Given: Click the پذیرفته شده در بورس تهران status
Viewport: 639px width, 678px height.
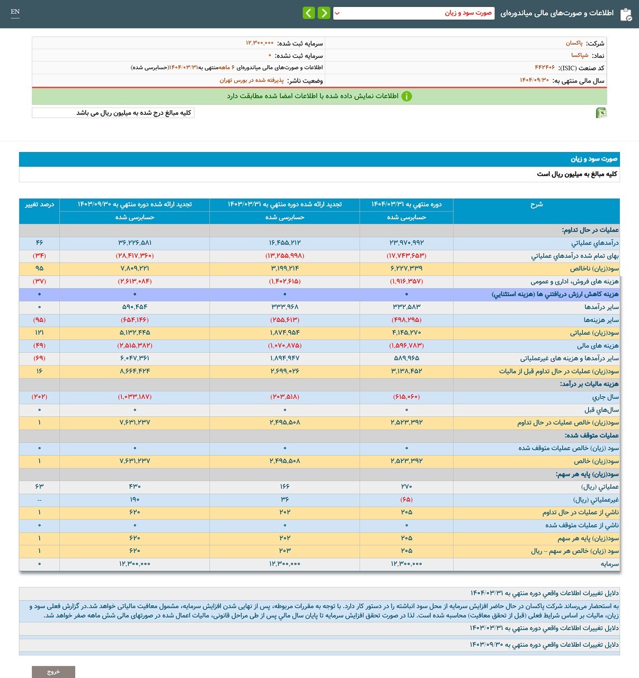Looking at the screenshot, I should [x=252, y=81].
